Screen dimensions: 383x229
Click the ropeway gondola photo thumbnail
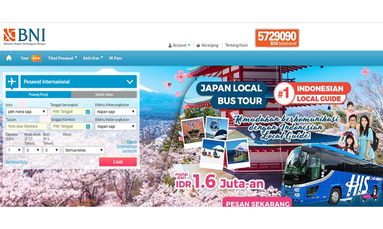pos(217,128)
